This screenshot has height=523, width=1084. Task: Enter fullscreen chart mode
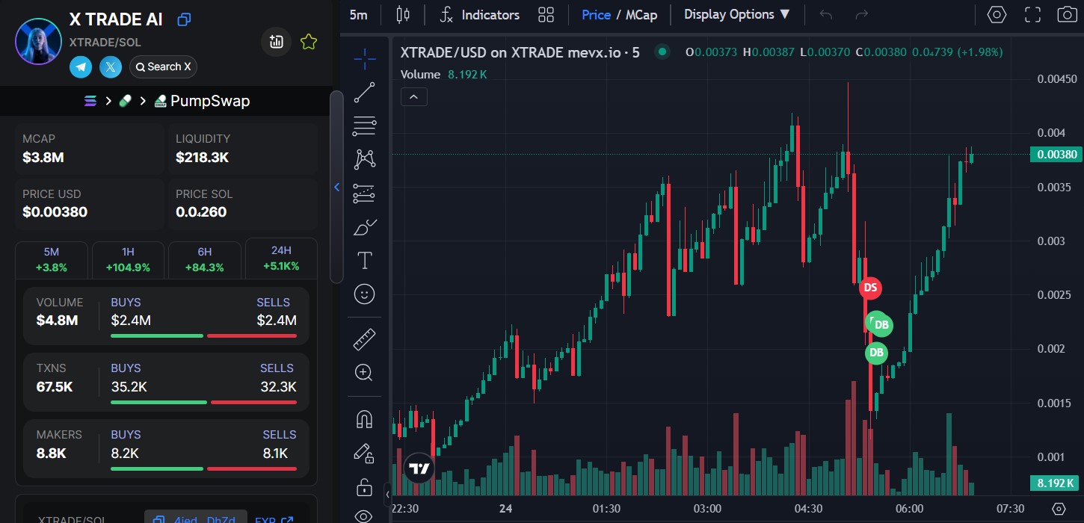point(1032,14)
